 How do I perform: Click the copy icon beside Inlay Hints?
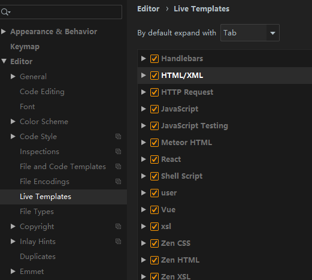pyautogui.click(x=118, y=242)
